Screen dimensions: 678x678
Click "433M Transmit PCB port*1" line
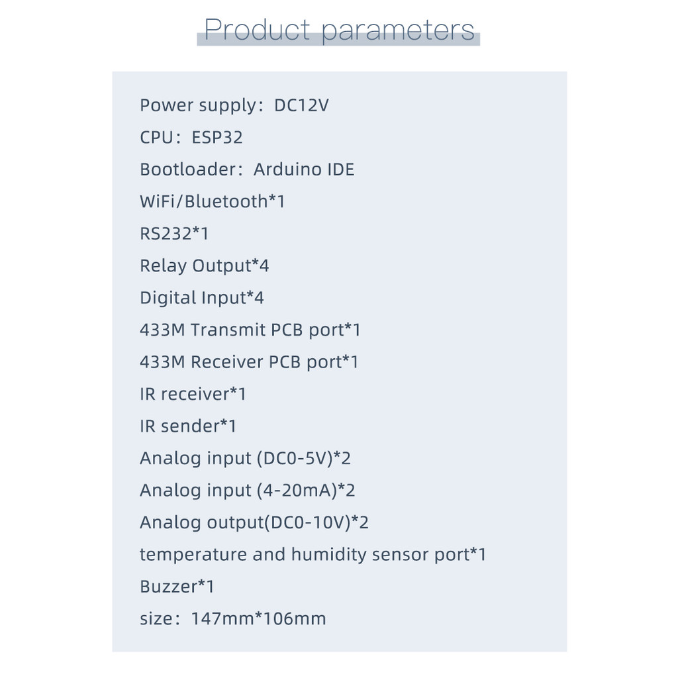(250, 330)
